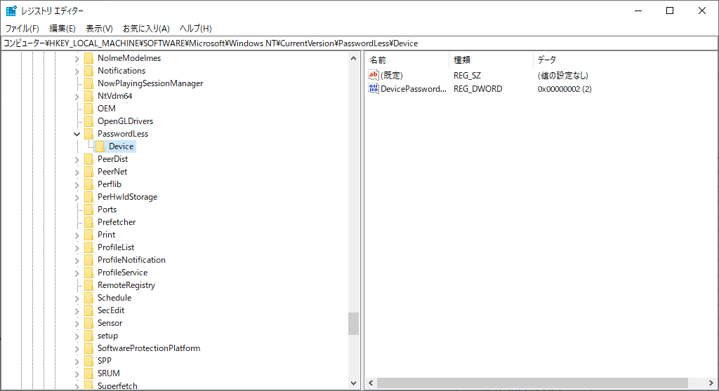Click the OpenGLDrivers folder icon
Image resolution: width=719 pixels, height=391 pixels.
(89, 121)
